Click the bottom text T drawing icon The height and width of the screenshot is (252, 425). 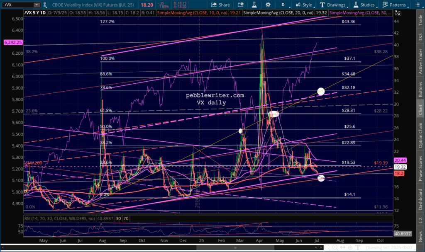click(x=357, y=247)
